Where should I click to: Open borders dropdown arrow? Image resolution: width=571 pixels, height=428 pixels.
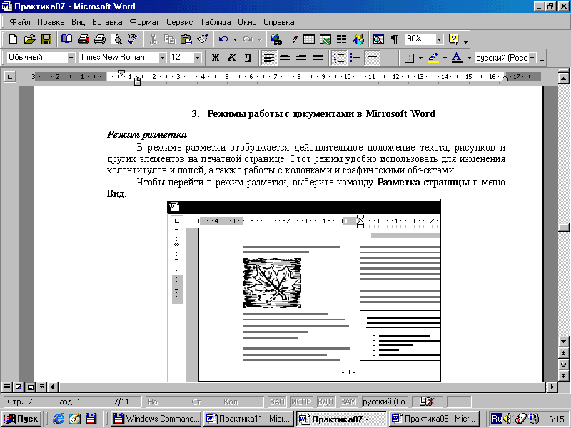pos(420,58)
